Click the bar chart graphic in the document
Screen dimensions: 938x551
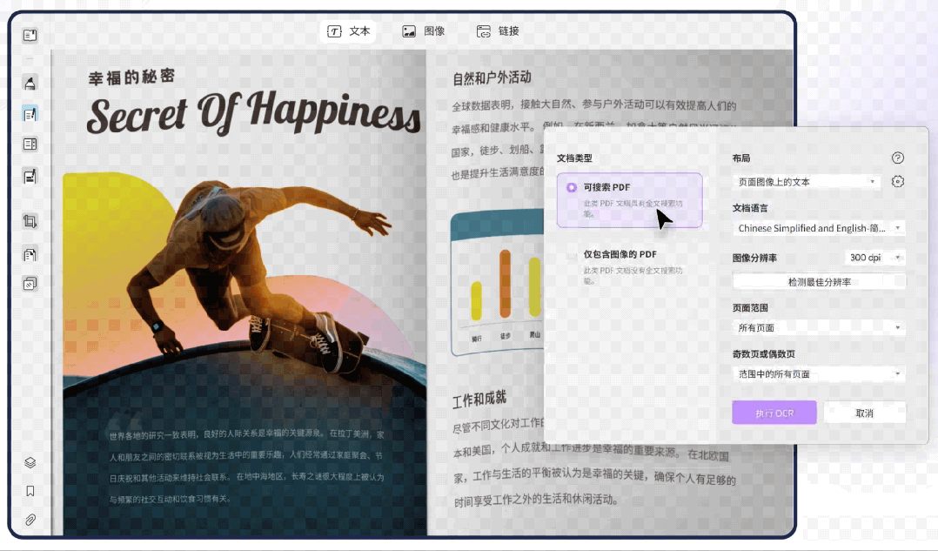497,283
